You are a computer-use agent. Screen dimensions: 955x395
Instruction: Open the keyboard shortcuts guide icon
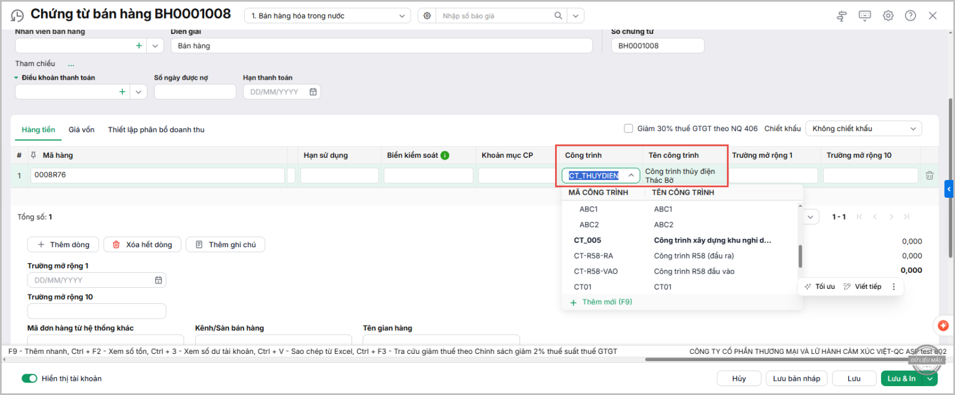click(x=865, y=16)
